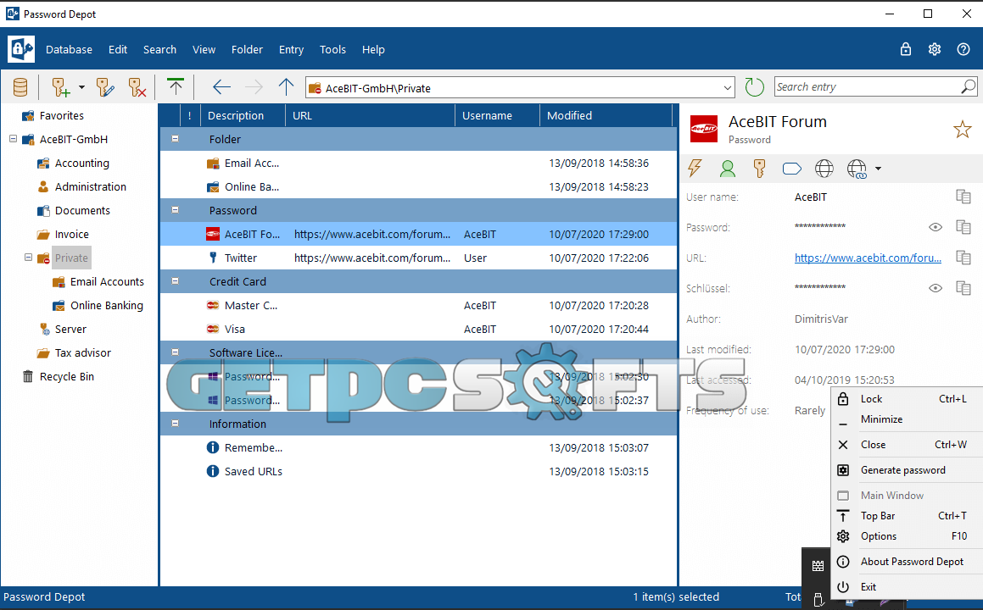
Task: Edit the selected entry with the key-pencil icon
Action: coord(104,87)
